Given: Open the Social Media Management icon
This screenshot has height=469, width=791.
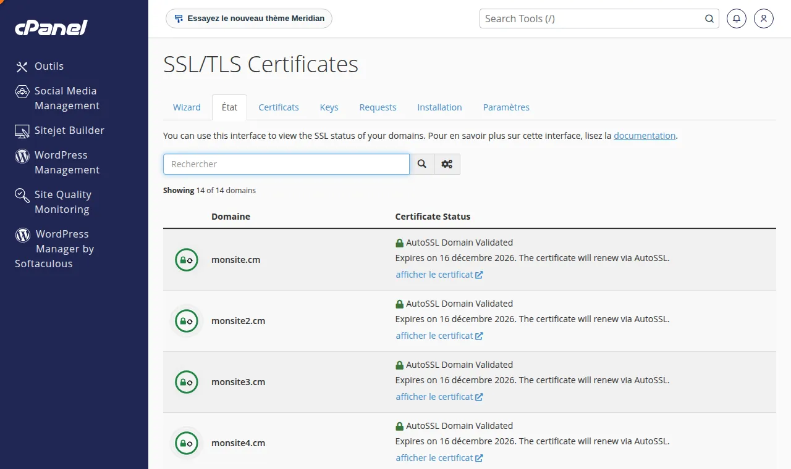Looking at the screenshot, I should 22,91.
